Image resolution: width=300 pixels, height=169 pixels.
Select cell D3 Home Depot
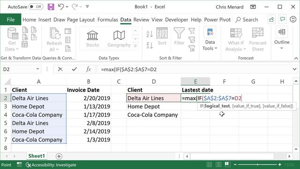[x=154, y=107]
